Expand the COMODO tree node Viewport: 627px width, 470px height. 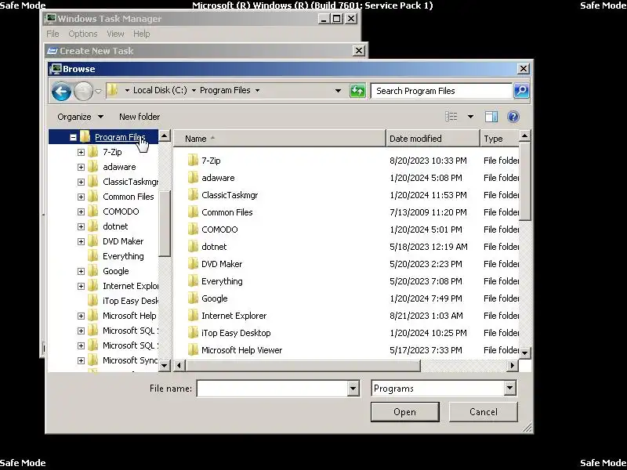coord(81,211)
